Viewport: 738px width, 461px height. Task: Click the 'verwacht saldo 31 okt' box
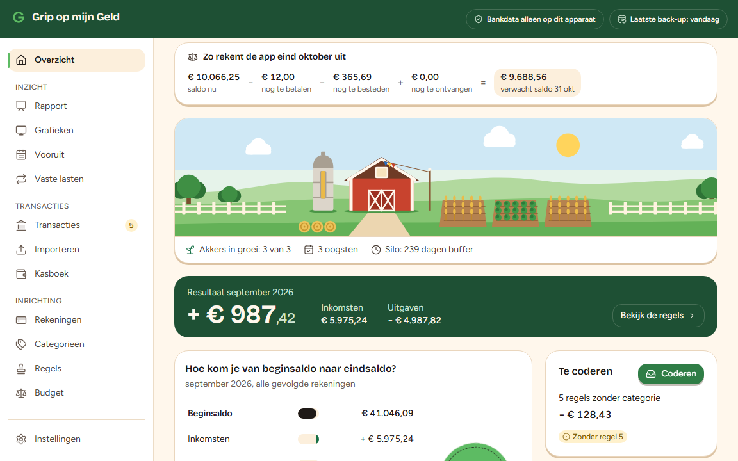[x=537, y=83]
